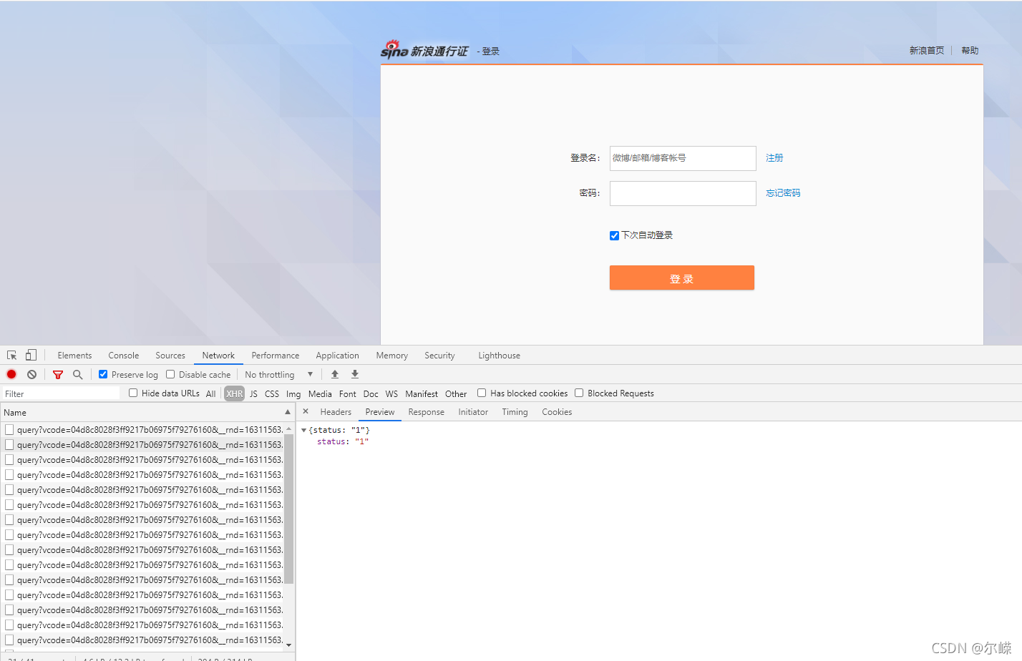This screenshot has width=1022, height=661.
Task: View the Cookies tab
Action: 557,412
